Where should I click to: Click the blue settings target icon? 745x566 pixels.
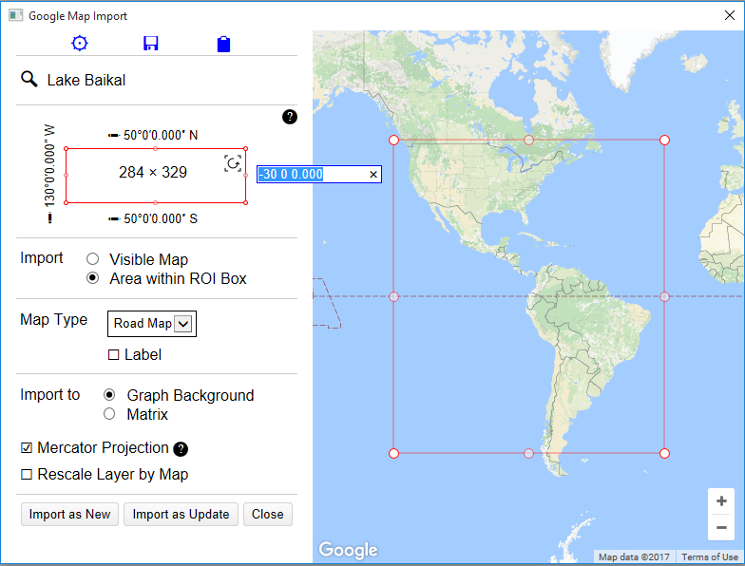(80, 44)
